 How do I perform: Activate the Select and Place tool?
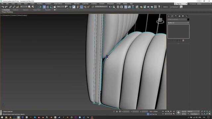pyautogui.click(x=55, y=7)
